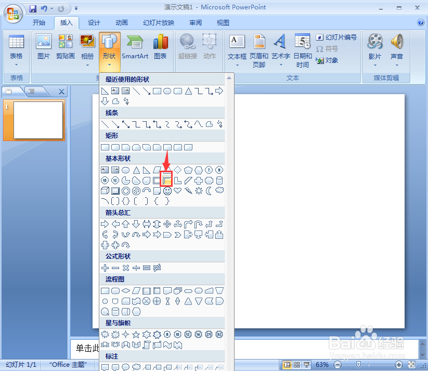Select the quad arrow shape
Image resolution: width=428 pixels, height=371 pixels.
pyautogui.click(x=167, y=224)
